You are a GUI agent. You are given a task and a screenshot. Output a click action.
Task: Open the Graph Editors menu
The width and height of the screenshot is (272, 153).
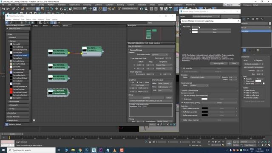coord(75,5)
